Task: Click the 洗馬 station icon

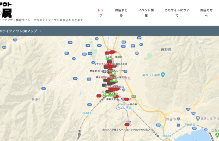Action: tap(89, 113)
